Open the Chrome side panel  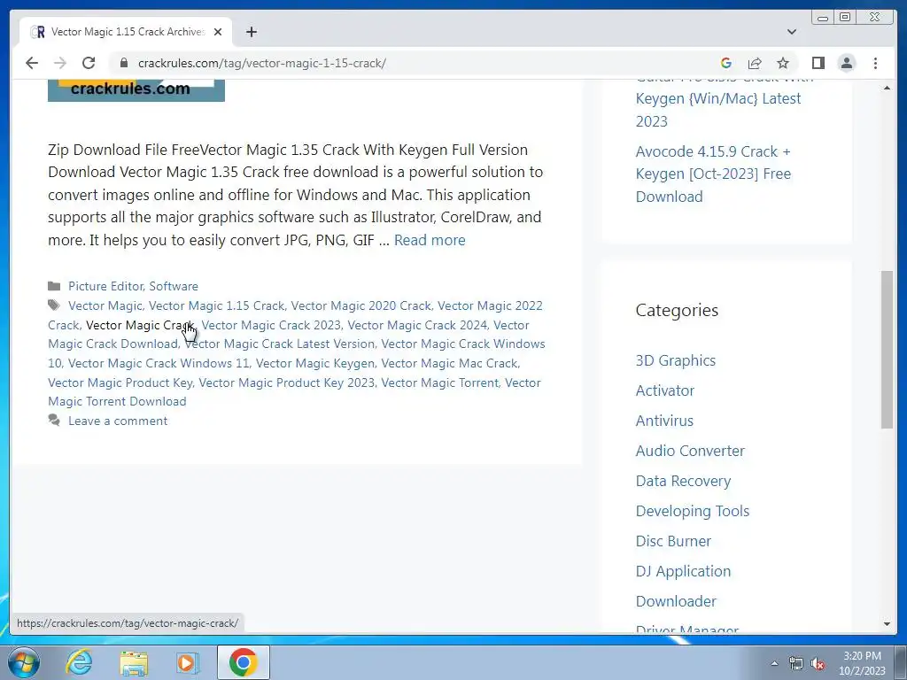pyautogui.click(x=818, y=63)
